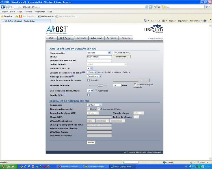Click the ESSID text field
Image resolution: width=212 pixels, height=169 pixels.
tap(99, 57)
